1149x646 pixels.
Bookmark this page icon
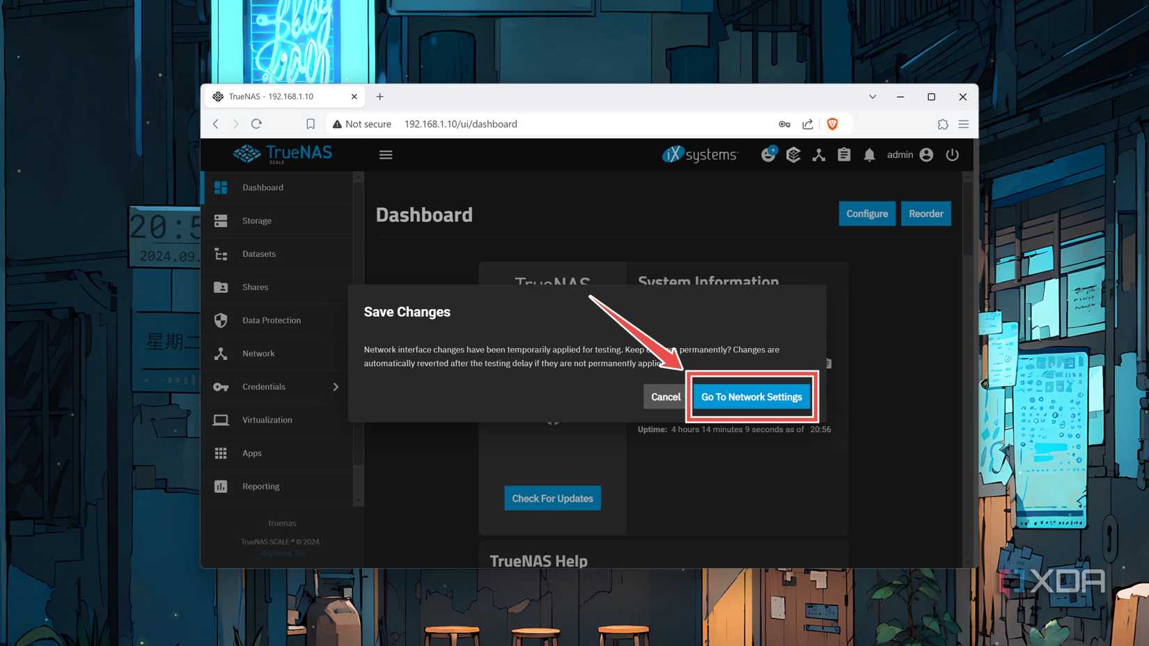click(x=311, y=124)
